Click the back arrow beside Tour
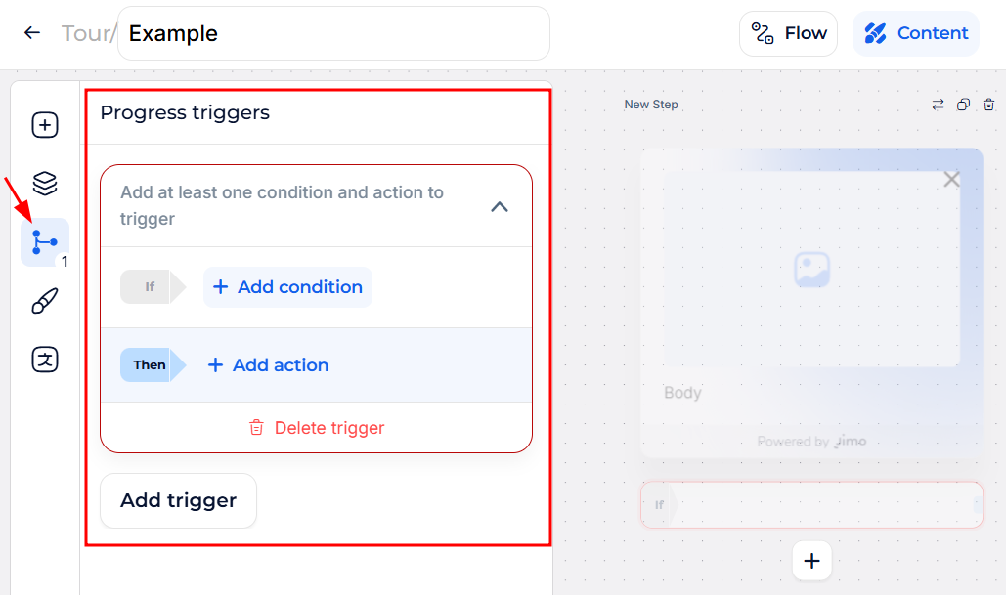Image resolution: width=1006 pixels, height=595 pixels. click(32, 33)
